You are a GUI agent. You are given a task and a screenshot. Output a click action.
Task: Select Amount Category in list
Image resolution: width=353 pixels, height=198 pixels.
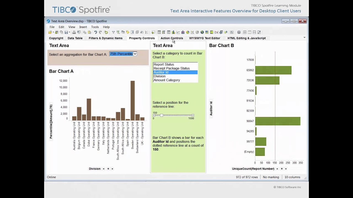(175, 80)
